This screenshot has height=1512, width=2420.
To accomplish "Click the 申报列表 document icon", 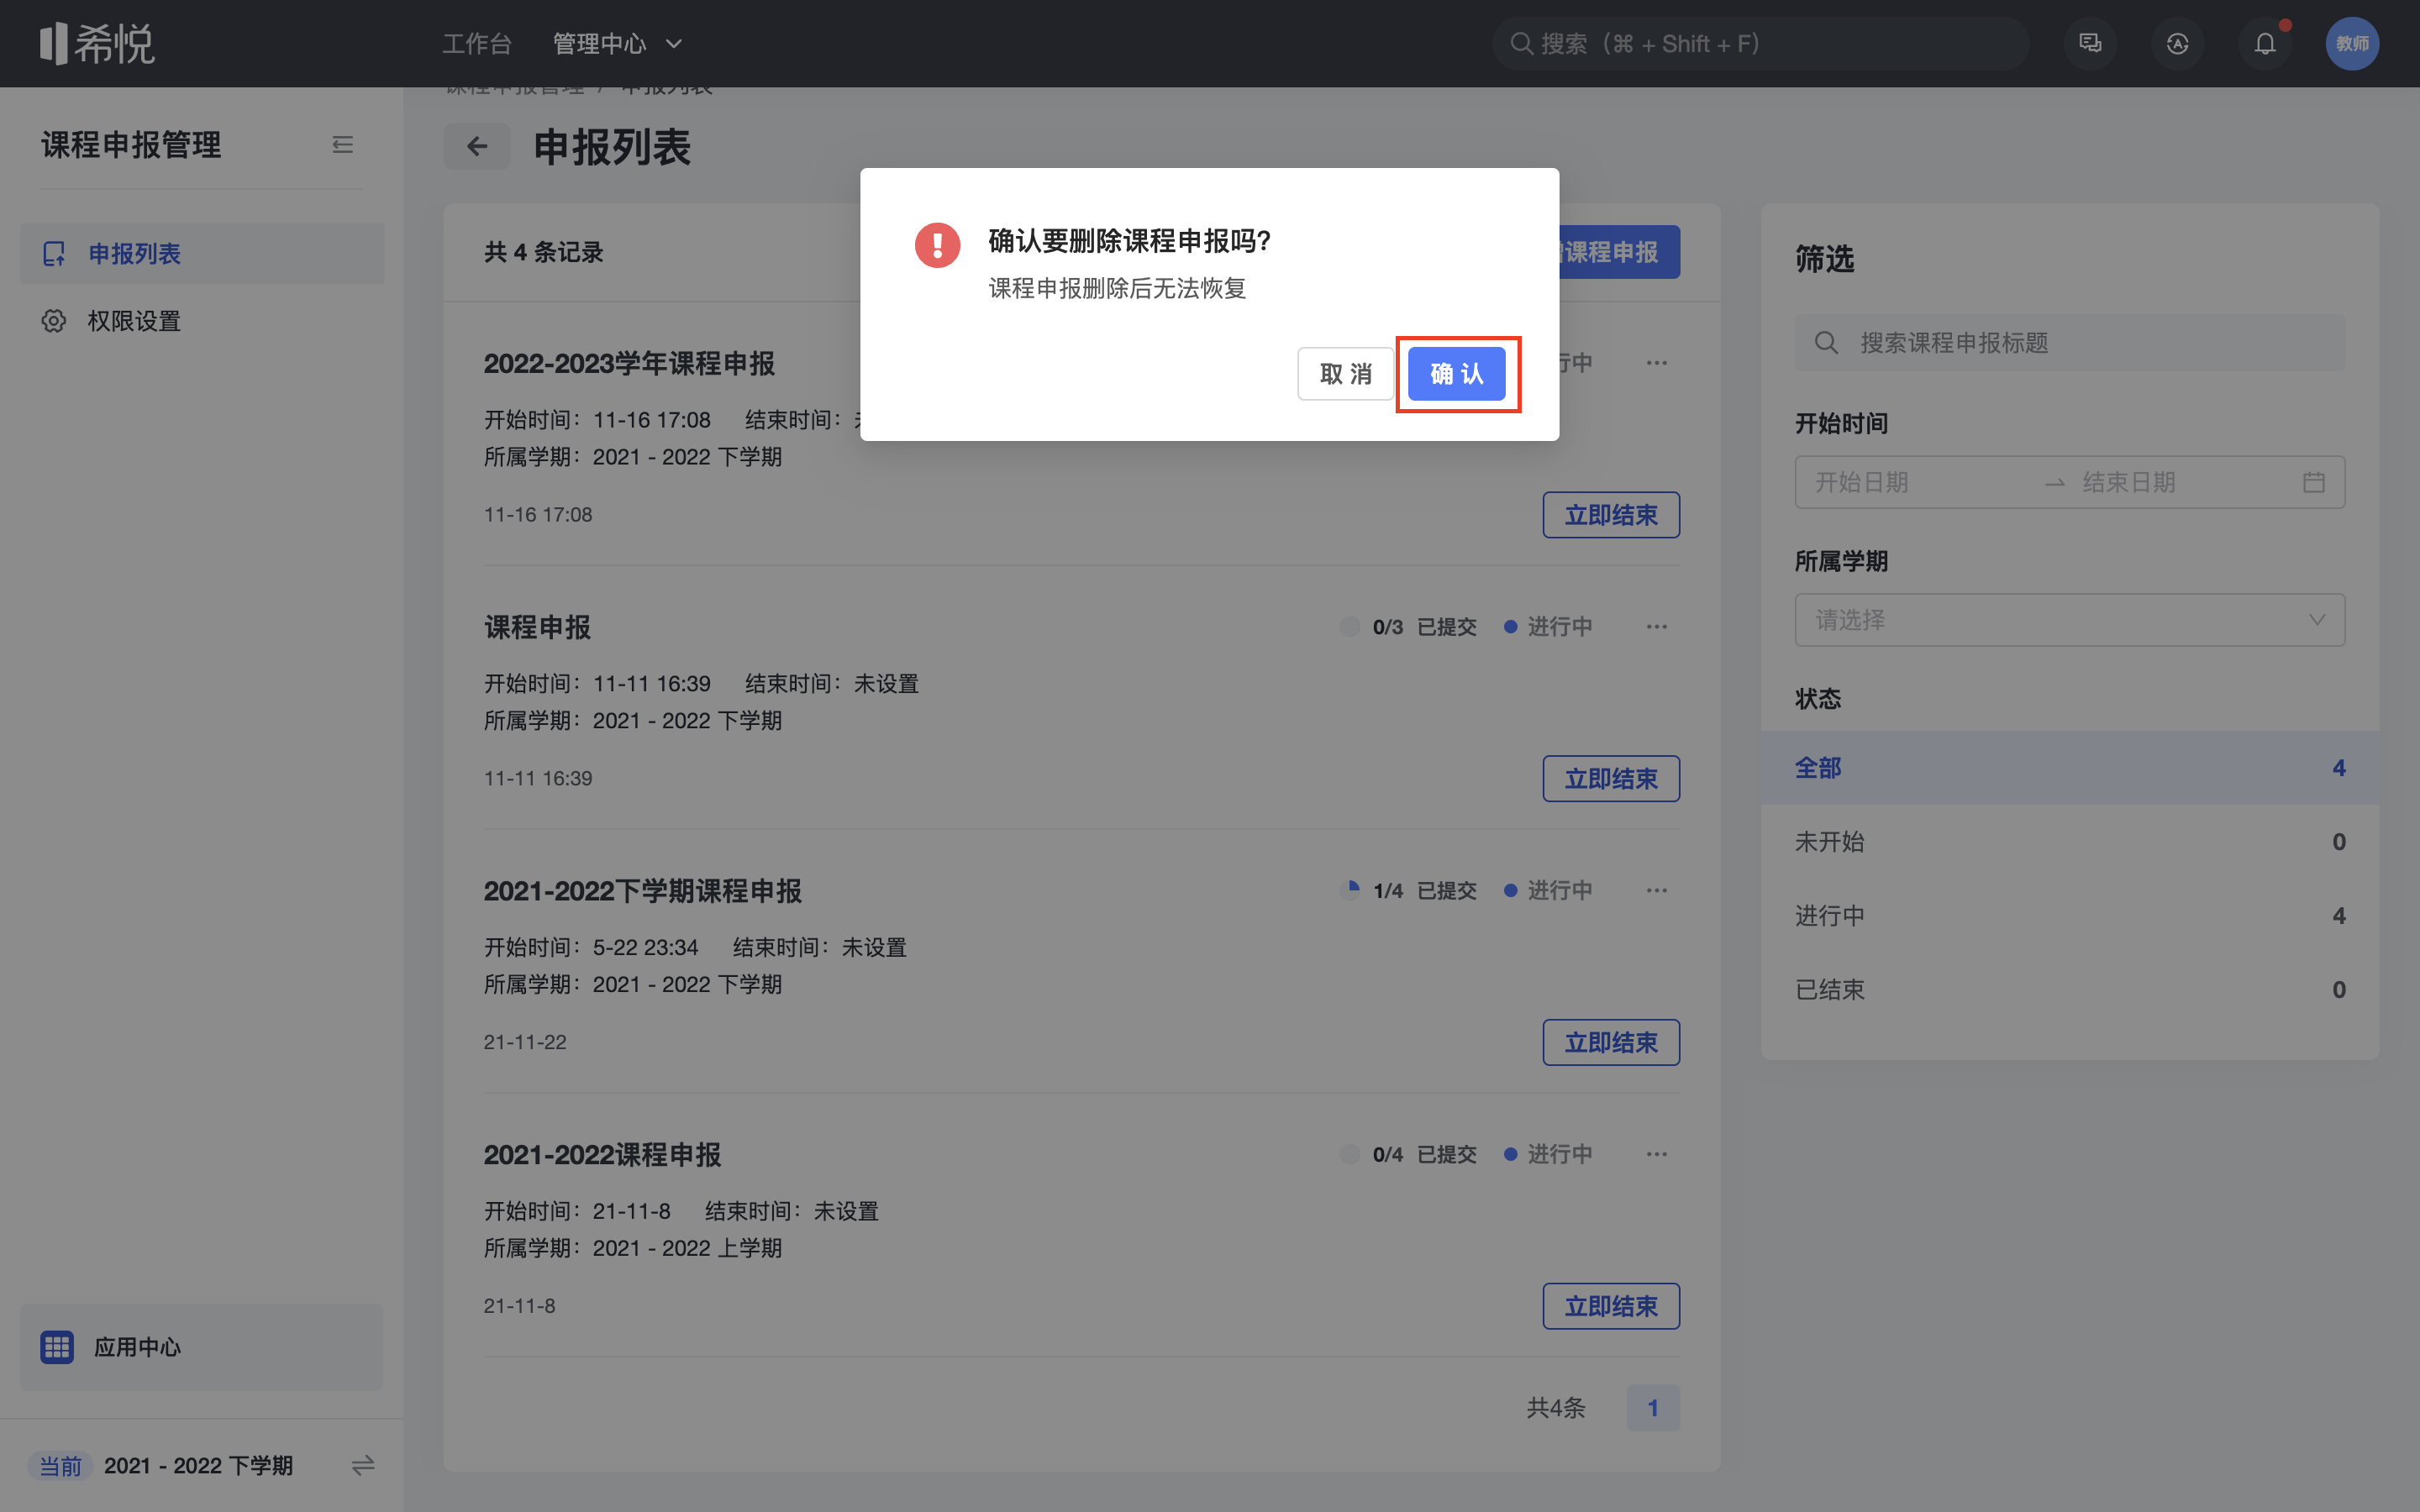I will 54,254.
